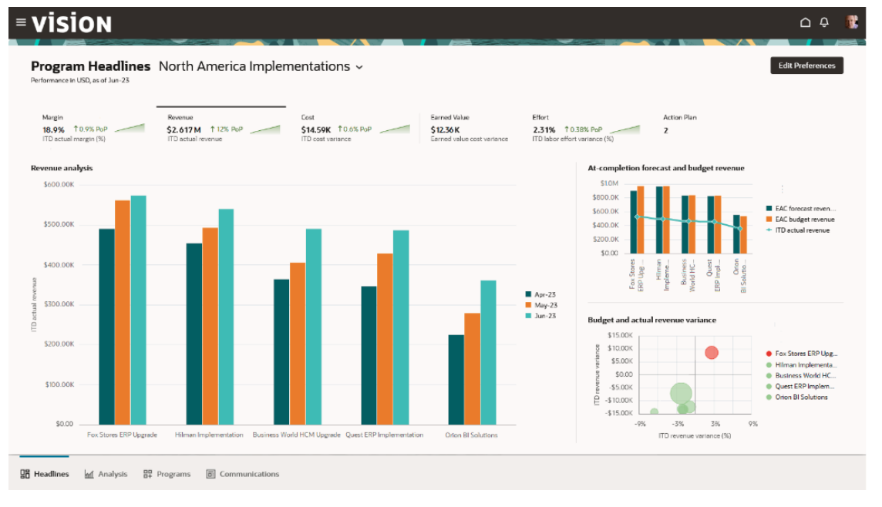Click the Headlines tab grid icon
This screenshot has height=507, width=882.
[25, 474]
